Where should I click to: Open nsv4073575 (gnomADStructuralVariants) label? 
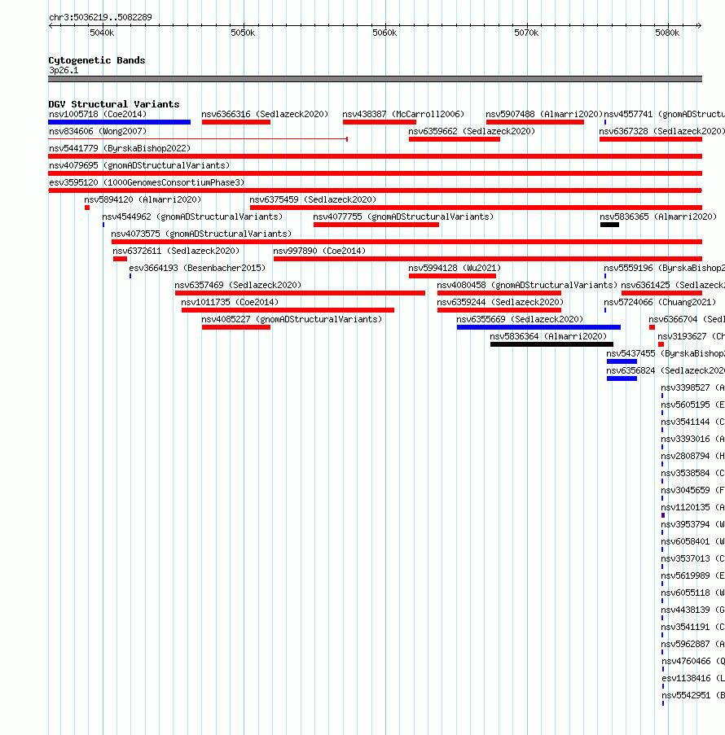coord(201,234)
